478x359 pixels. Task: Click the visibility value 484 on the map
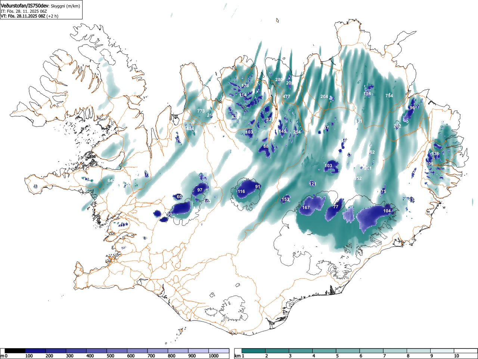(x=190, y=129)
